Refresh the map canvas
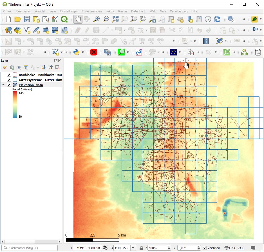 217,19
